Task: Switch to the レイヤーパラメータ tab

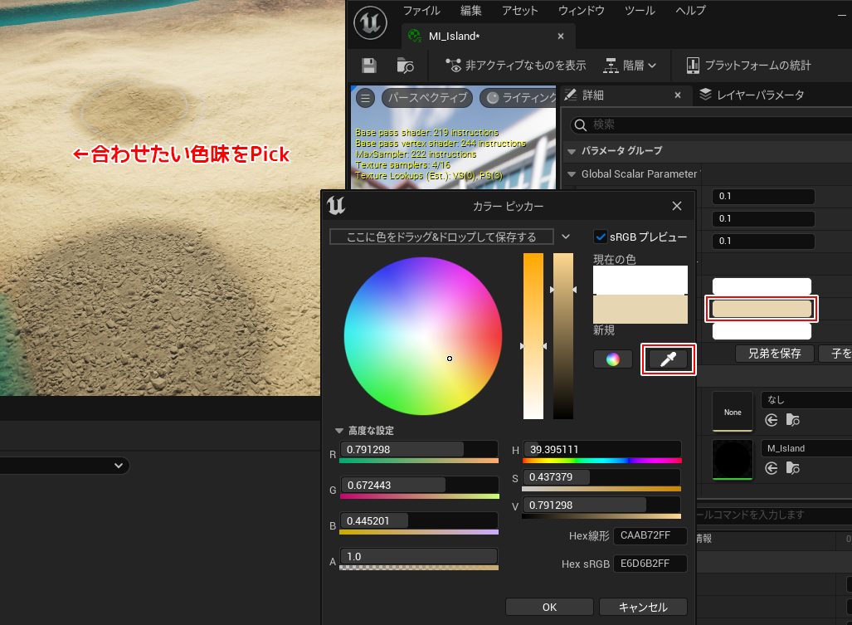Action: pos(752,95)
